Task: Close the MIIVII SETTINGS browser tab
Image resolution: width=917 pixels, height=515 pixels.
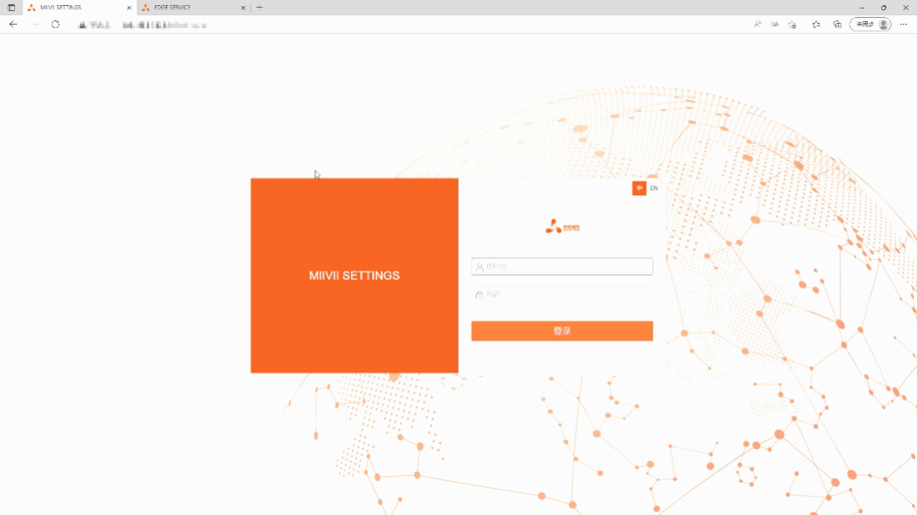Action: point(129,8)
